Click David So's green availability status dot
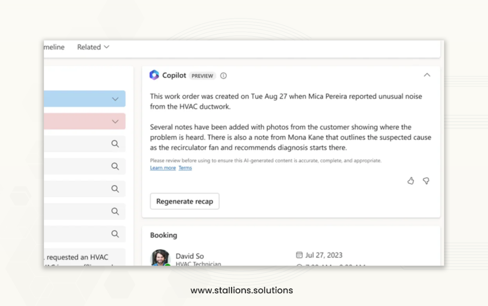This screenshot has height=306, width=488. pos(168,265)
